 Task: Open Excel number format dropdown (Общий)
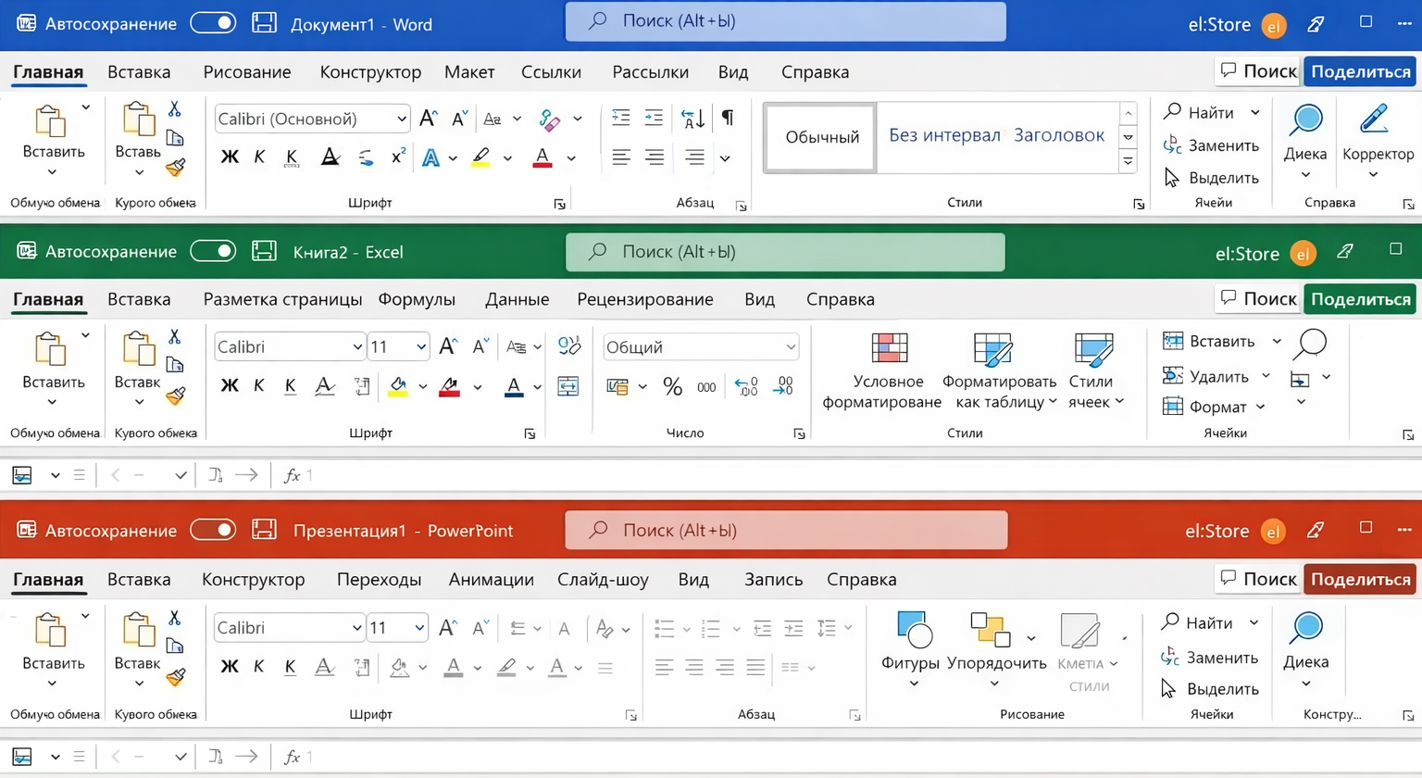pyautogui.click(x=790, y=347)
